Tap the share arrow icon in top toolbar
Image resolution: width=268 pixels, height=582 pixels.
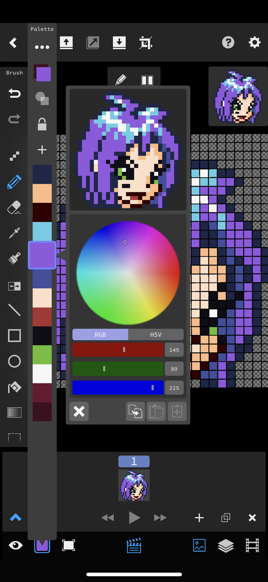click(x=93, y=43)
